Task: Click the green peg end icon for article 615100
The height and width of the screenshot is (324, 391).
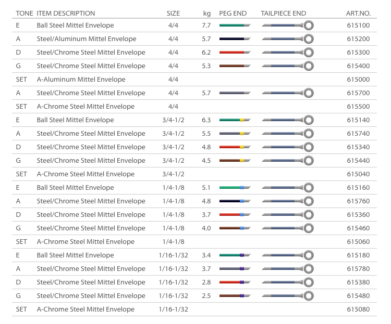Action: (x=235, y=25)
